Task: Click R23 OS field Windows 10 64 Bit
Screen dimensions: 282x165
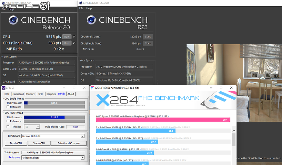Action: (x=124, y=80)
